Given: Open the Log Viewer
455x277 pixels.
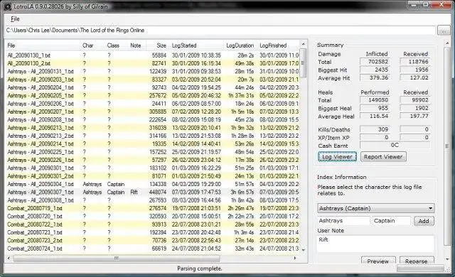Looking at the screenshot, I should (x=337, y=157).
